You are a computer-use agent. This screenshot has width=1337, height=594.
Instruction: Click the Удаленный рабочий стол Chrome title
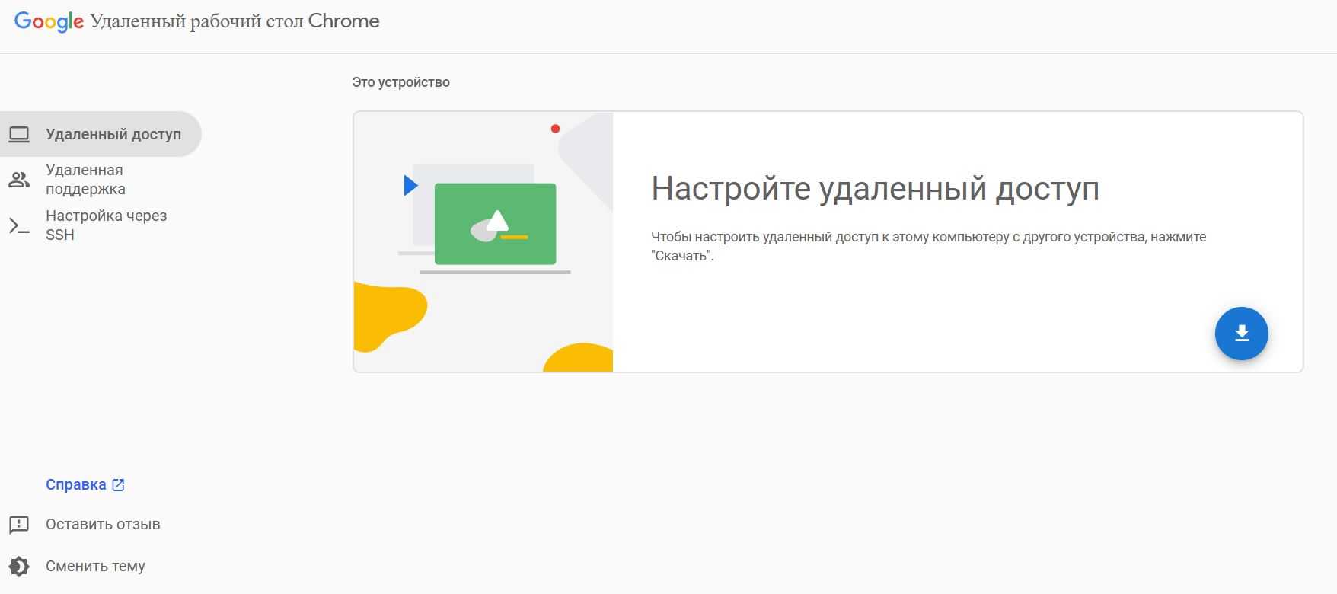(235, 21)
